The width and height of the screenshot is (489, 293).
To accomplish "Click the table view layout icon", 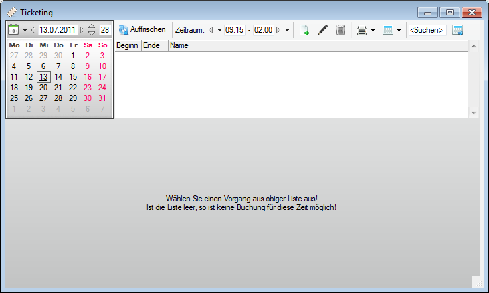I will 387,30.
